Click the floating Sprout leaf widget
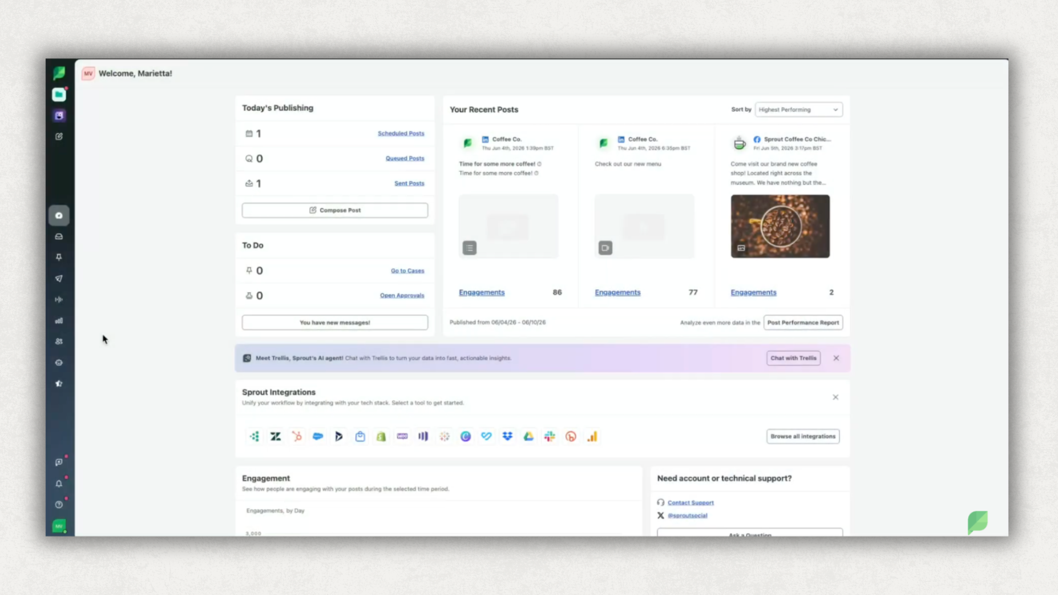Screen dimensions: 1058x595 tap(978, 522)
